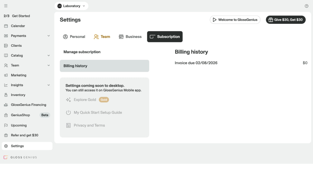Open the Laboratory business dropdown
The image size is (313, 176).
click(71, 6)
